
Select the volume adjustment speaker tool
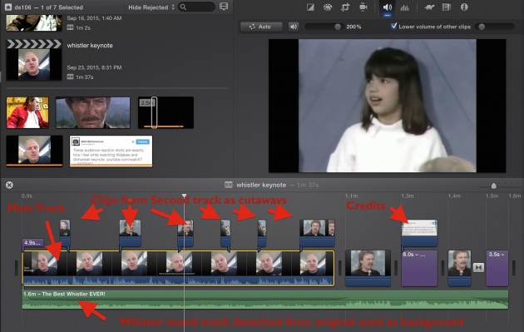387,7
